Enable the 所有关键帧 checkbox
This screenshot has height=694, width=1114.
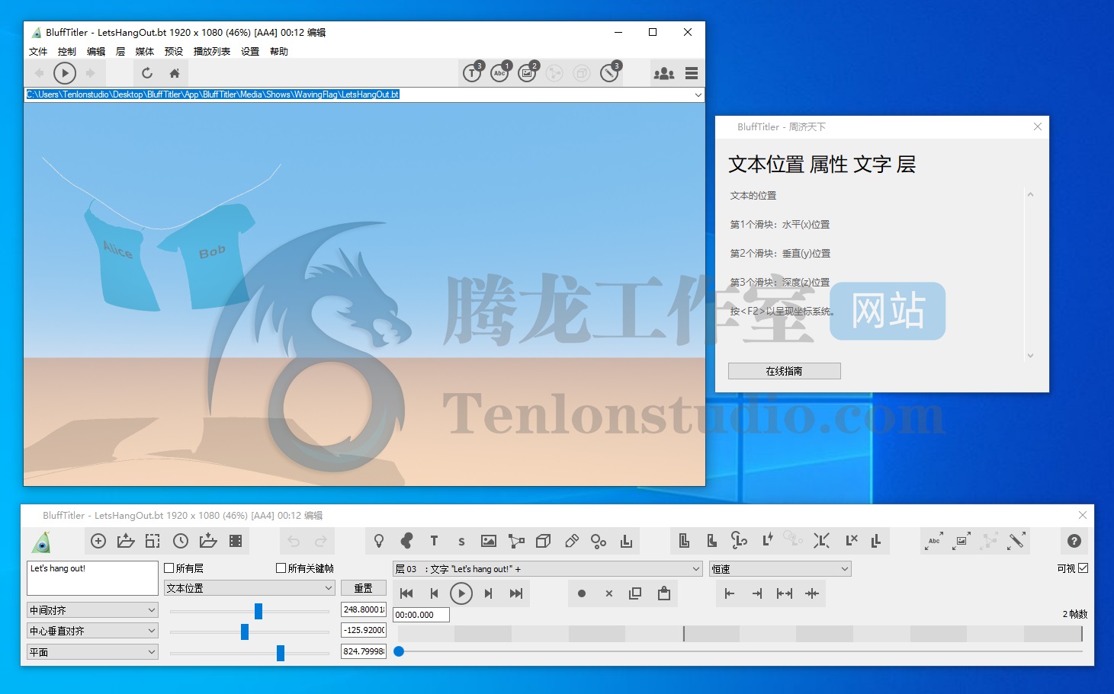(281, 568)
